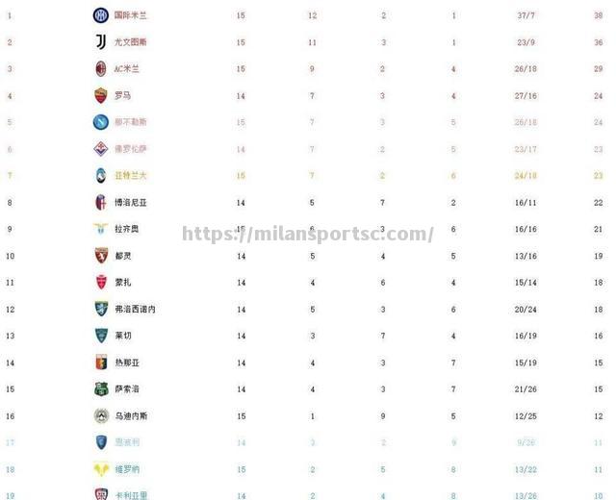Click the Inter Milan club crest

pyautogui.click(x=100, y=15)
